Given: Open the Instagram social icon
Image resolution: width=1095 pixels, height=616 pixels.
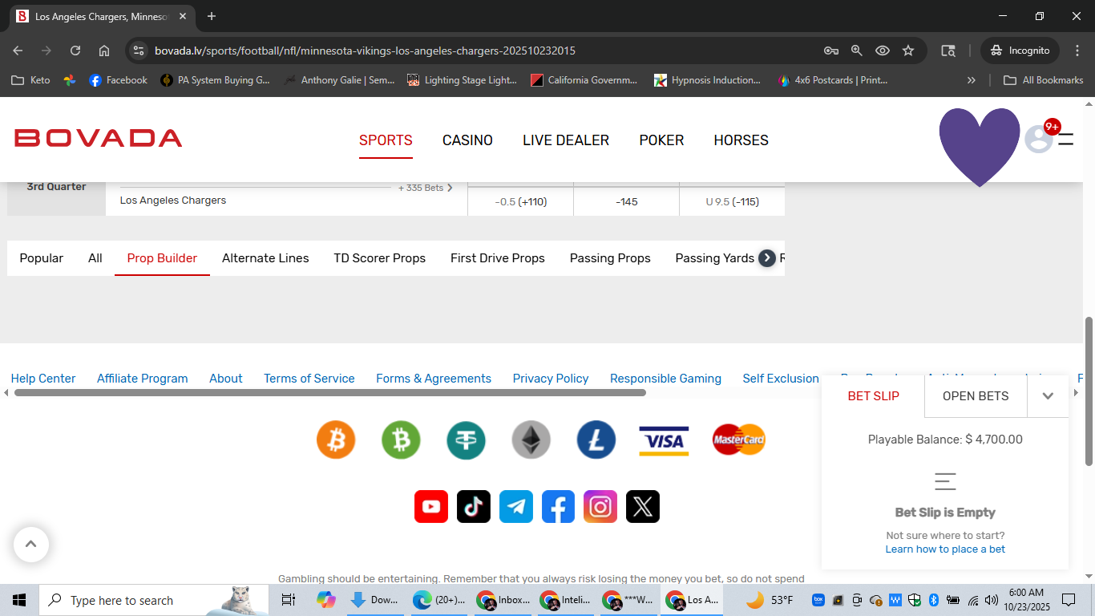Looking at the screenshot, I should (600, 507).
